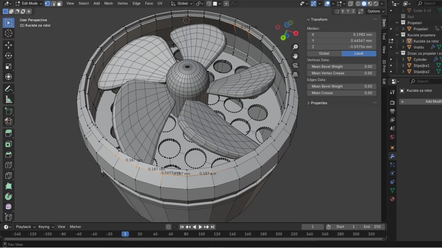Select the Cursor tool in the toolbar
The image size is (442, 248).
point(9,33)
